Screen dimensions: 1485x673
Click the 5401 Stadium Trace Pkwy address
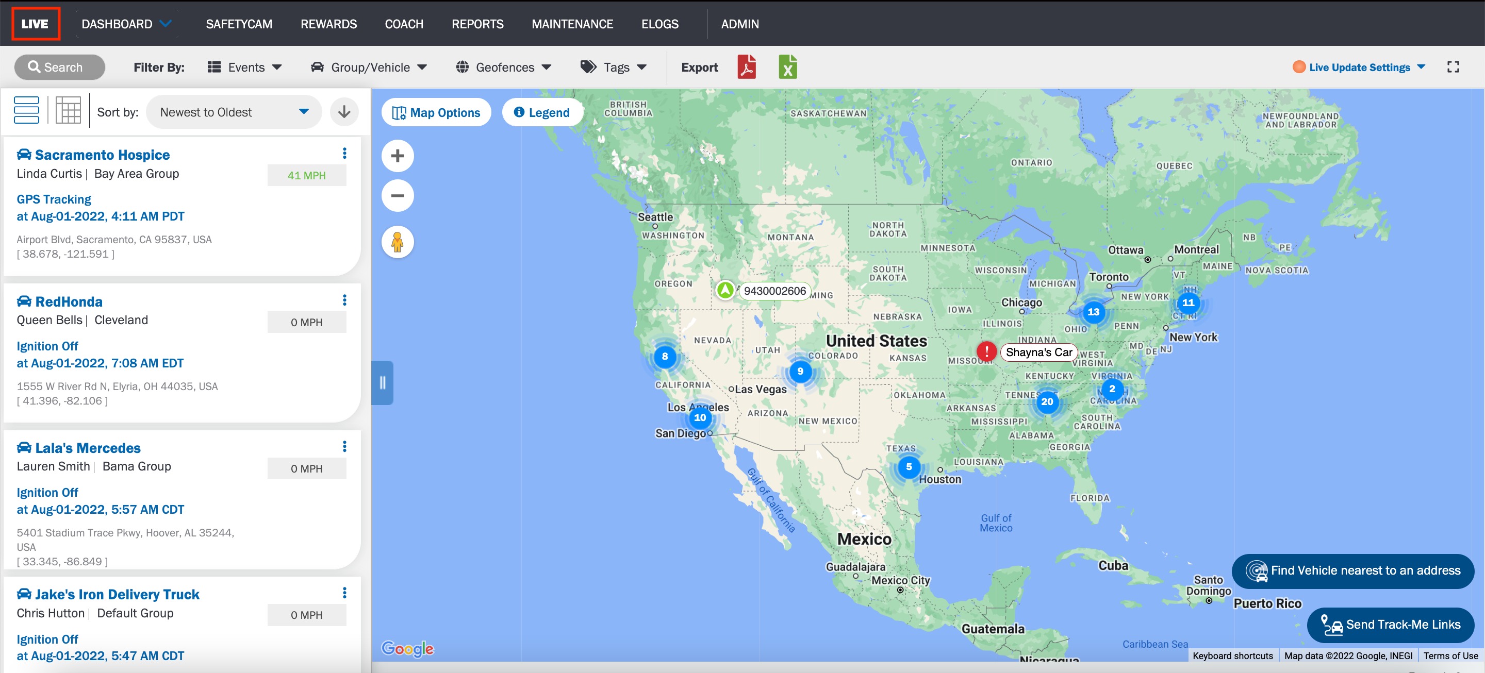tap(125, 540)
